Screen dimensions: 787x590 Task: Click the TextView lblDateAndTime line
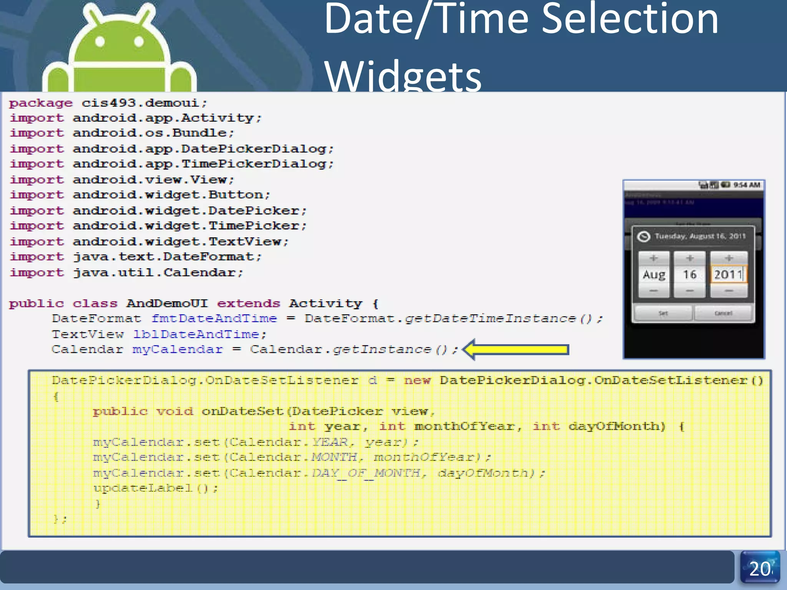[x=159, y=334]
